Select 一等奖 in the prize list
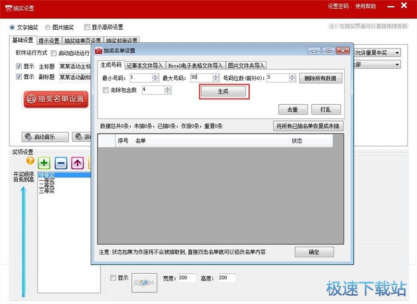The width and height of the screenshot is (417, 304). [x=47, y=180]
